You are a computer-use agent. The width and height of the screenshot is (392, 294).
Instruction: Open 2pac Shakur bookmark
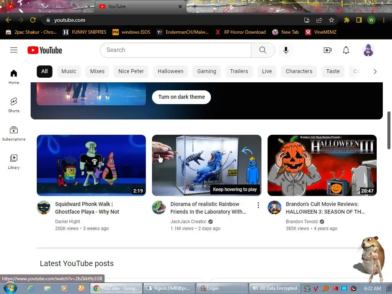(31, 32)
